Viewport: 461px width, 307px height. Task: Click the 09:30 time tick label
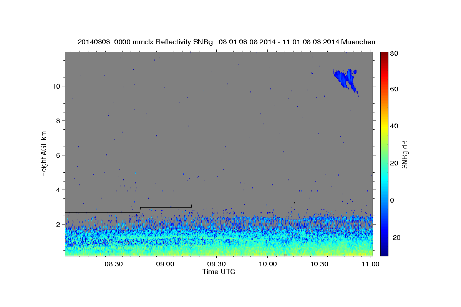pos(216,264)
